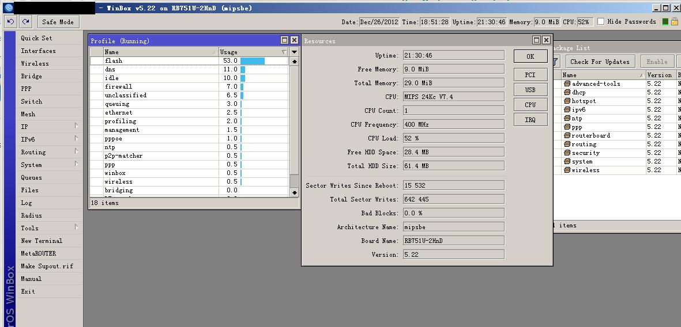681x327 pixels.
Task: Open the Manual entry
Action: pos(31,279)
